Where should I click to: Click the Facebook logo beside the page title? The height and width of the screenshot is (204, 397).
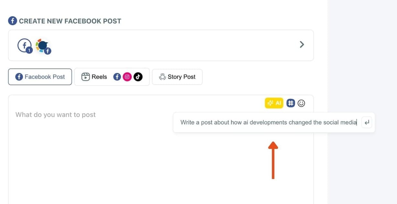[12, 20]
